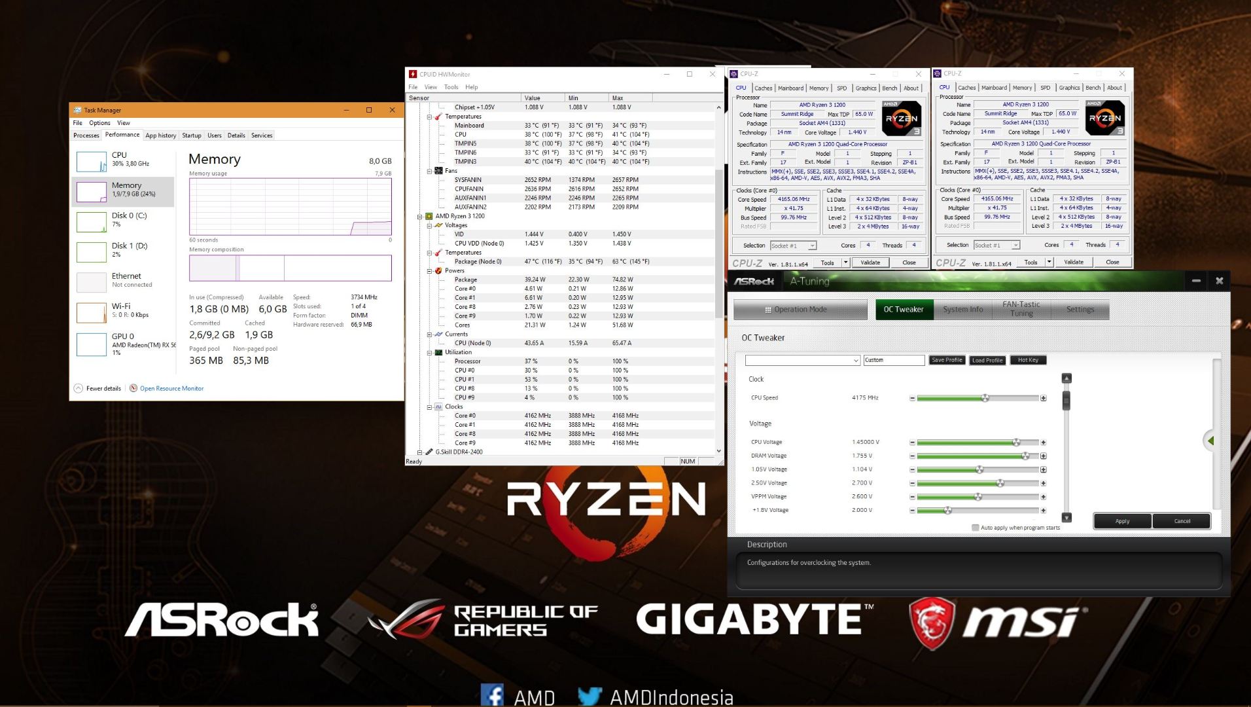Image resolution: width=1251 pixels, height=707 pixels.
Task: Collapse the Powers tree node
Action: pyautogui.click(x=430, y=270)
